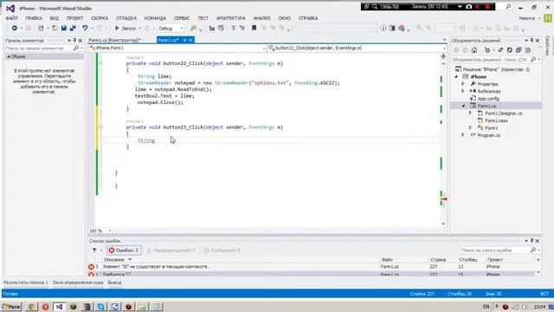Screen dimensions: 554x312
Task: Toggle auto-hide pin on Обозреватель решений panel
Action: point(531,41)
